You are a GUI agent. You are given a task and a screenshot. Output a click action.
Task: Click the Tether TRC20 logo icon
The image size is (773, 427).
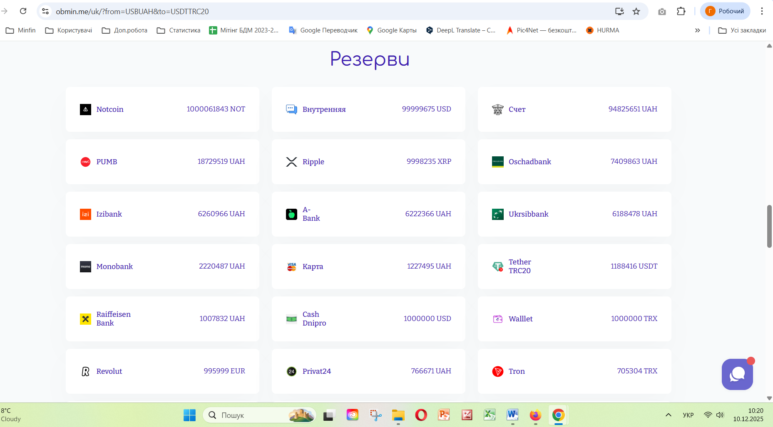497,267
